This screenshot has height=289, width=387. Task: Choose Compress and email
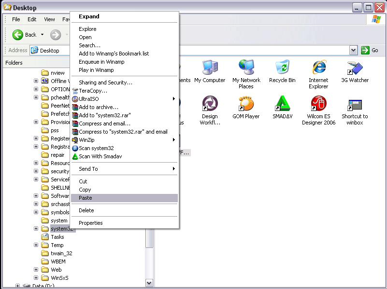coord(124,124)
